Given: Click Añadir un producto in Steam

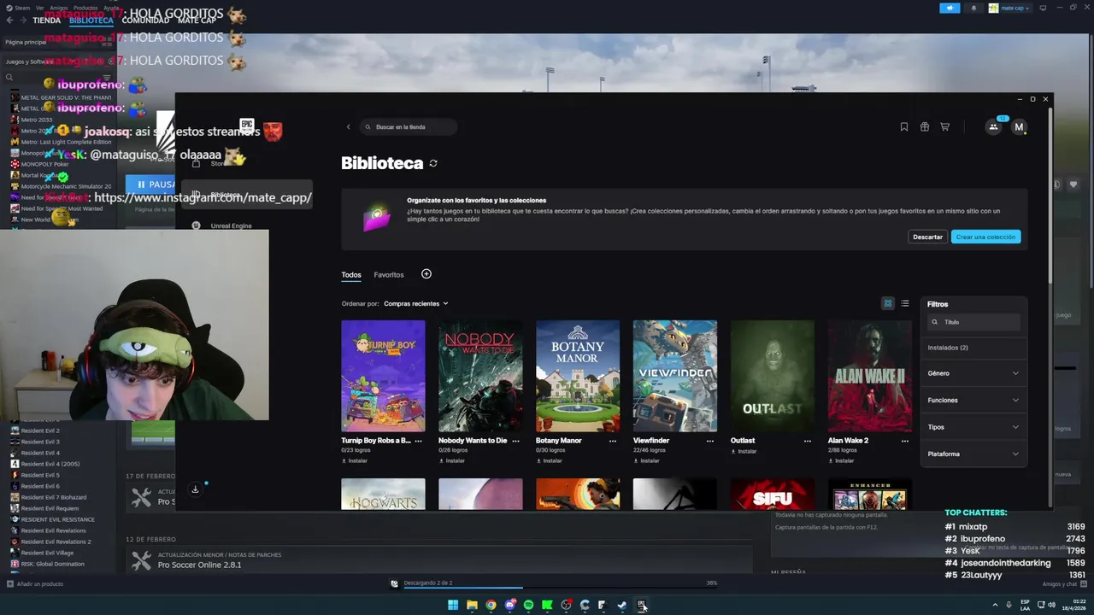Looking at the screenshot, I should tap(35, 584).
